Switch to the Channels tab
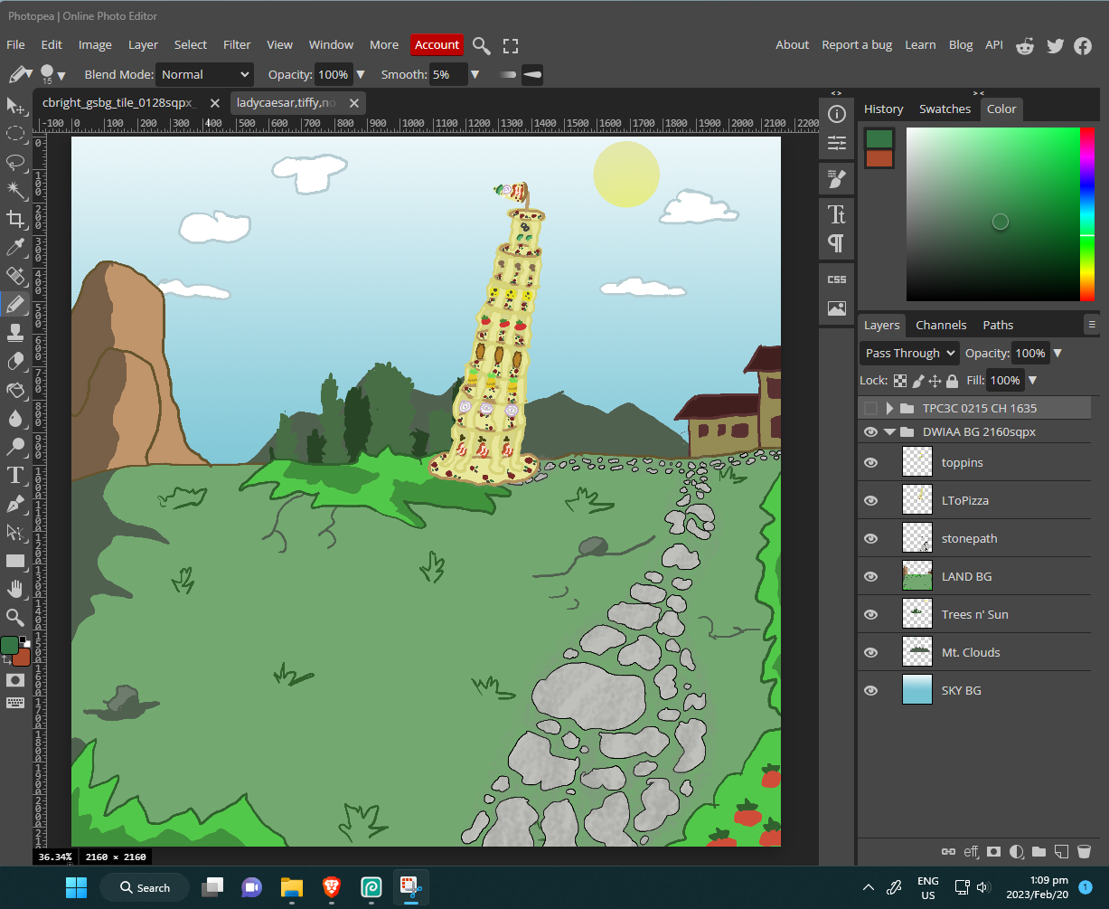The image size is (1109, 909). click(x=941, y=325)
